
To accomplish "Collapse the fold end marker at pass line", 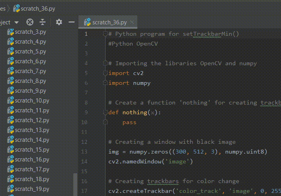I will pos(105,122).
